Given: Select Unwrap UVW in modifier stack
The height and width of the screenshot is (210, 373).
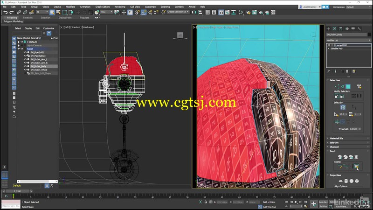Looking at the screenshot, I should click(x=340, y=45).
